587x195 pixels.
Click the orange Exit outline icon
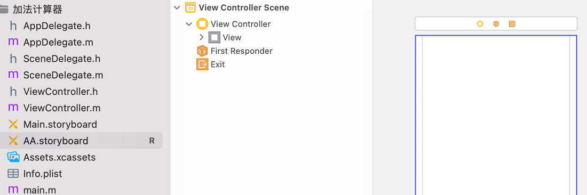(x=202, y=64)
